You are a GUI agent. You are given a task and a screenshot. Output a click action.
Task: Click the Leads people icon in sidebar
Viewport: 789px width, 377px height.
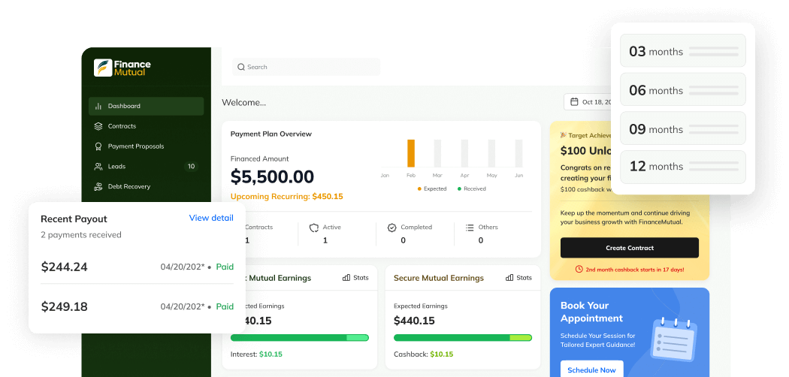98,167
